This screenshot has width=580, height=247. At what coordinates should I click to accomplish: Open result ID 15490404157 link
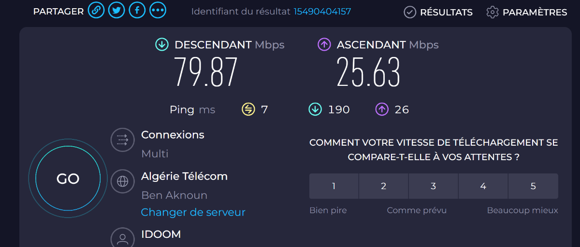(322, 12)
